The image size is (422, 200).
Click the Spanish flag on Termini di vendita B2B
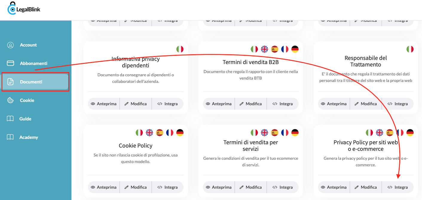275,49
